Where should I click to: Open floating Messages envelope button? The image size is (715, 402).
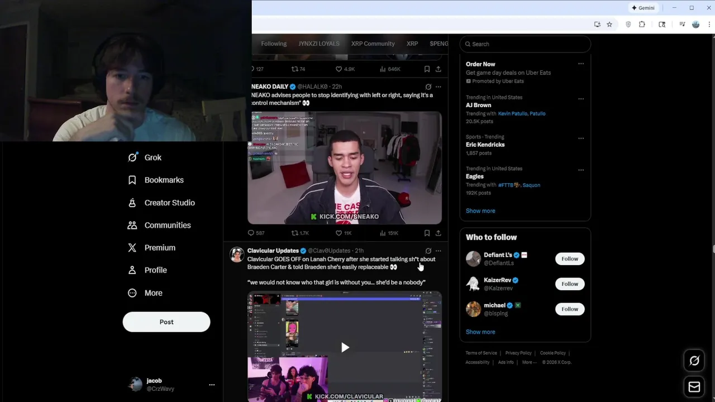(694, 387)
